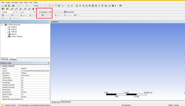Click the screenshot camera icon in toolbar

point(13,6)
